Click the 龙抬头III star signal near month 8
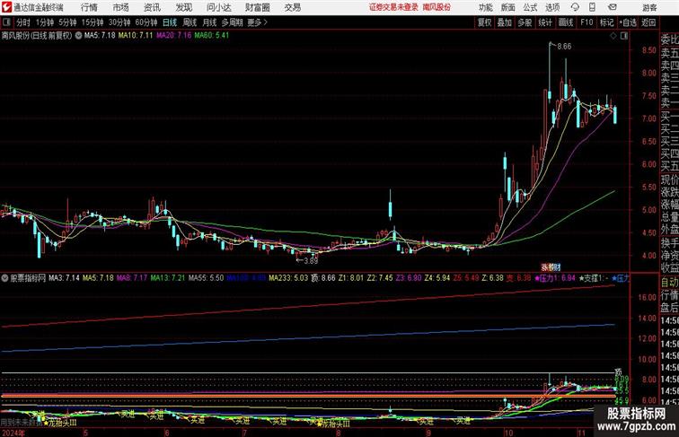Screen dimensions: 679x437 coord(333,424)
